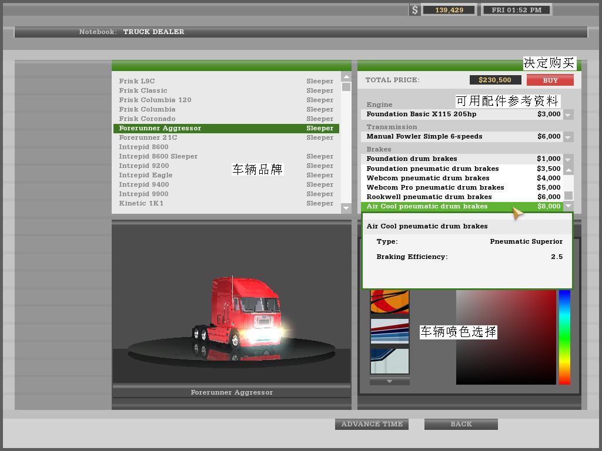Click truck list scroll down arrow
Viewport: 602px width, 451px height.
click(x=346, y=208)
